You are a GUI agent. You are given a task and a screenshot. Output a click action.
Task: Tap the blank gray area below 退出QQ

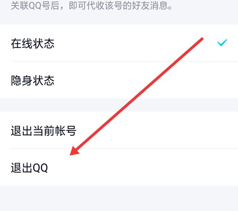[119, 198]
